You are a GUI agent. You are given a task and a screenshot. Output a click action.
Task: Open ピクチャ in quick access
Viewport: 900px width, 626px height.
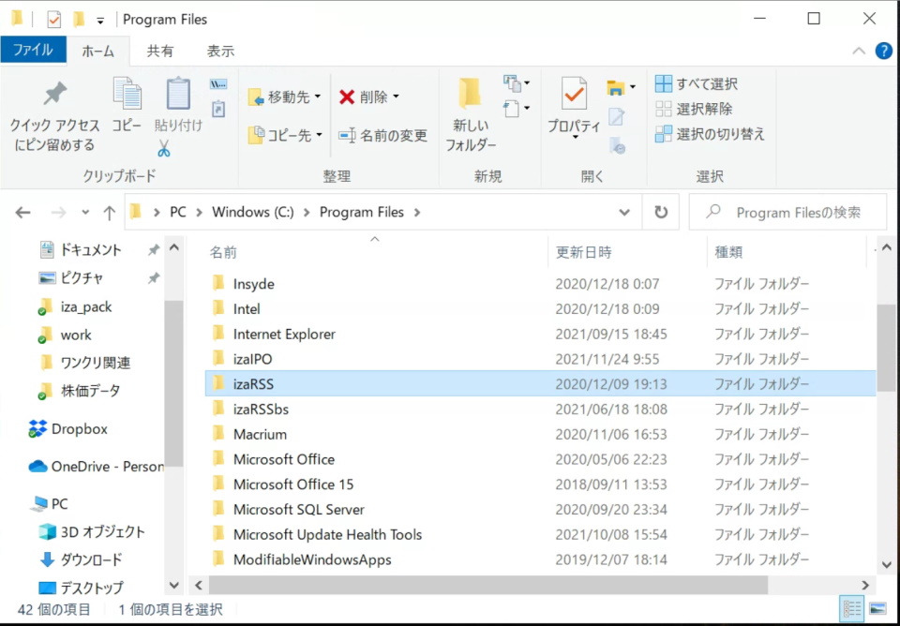[82, 278]
